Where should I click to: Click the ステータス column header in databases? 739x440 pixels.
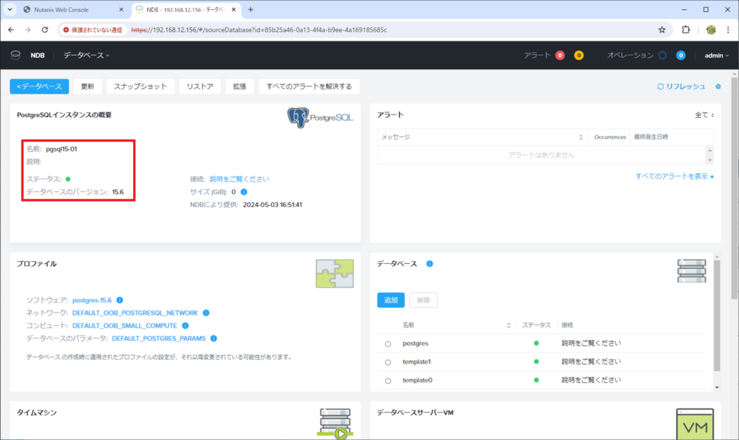[537, 325]
